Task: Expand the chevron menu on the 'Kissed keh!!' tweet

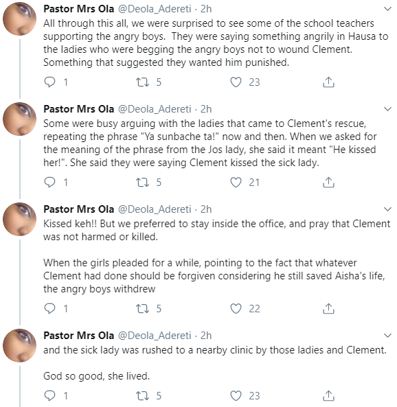Action: [x=387, y=209]
